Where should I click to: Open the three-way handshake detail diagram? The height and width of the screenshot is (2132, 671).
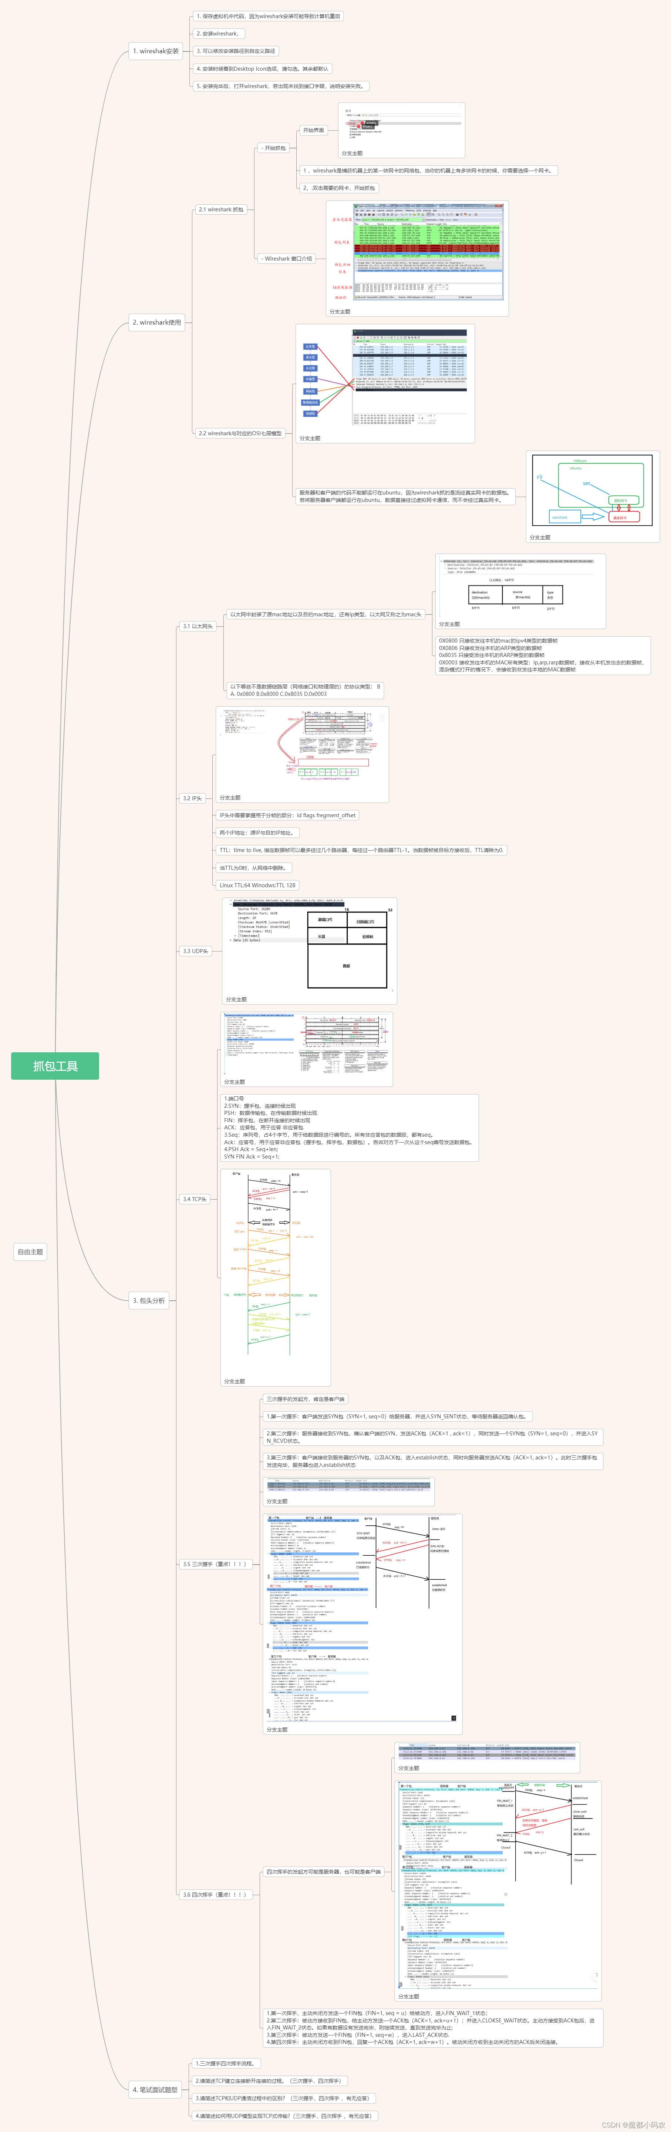pyautogui.click(x=363, y=1624)
